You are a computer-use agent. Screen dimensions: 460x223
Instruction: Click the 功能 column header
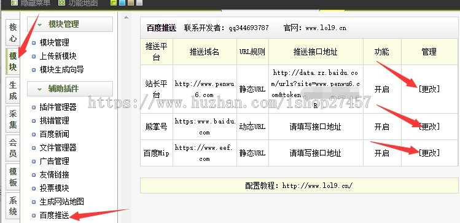(381, 52)
